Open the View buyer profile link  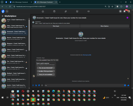tap(87, 55)
